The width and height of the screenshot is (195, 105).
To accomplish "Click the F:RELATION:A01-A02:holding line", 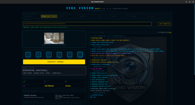I will click(111, 53).
